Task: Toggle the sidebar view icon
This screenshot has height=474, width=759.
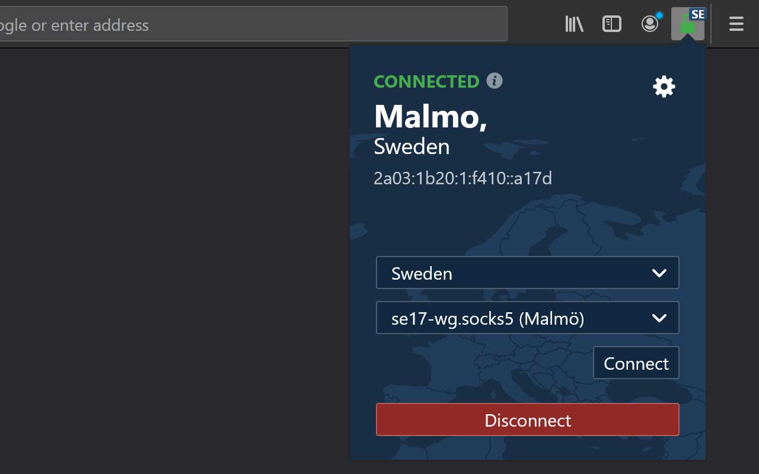Action: (612, 24)
